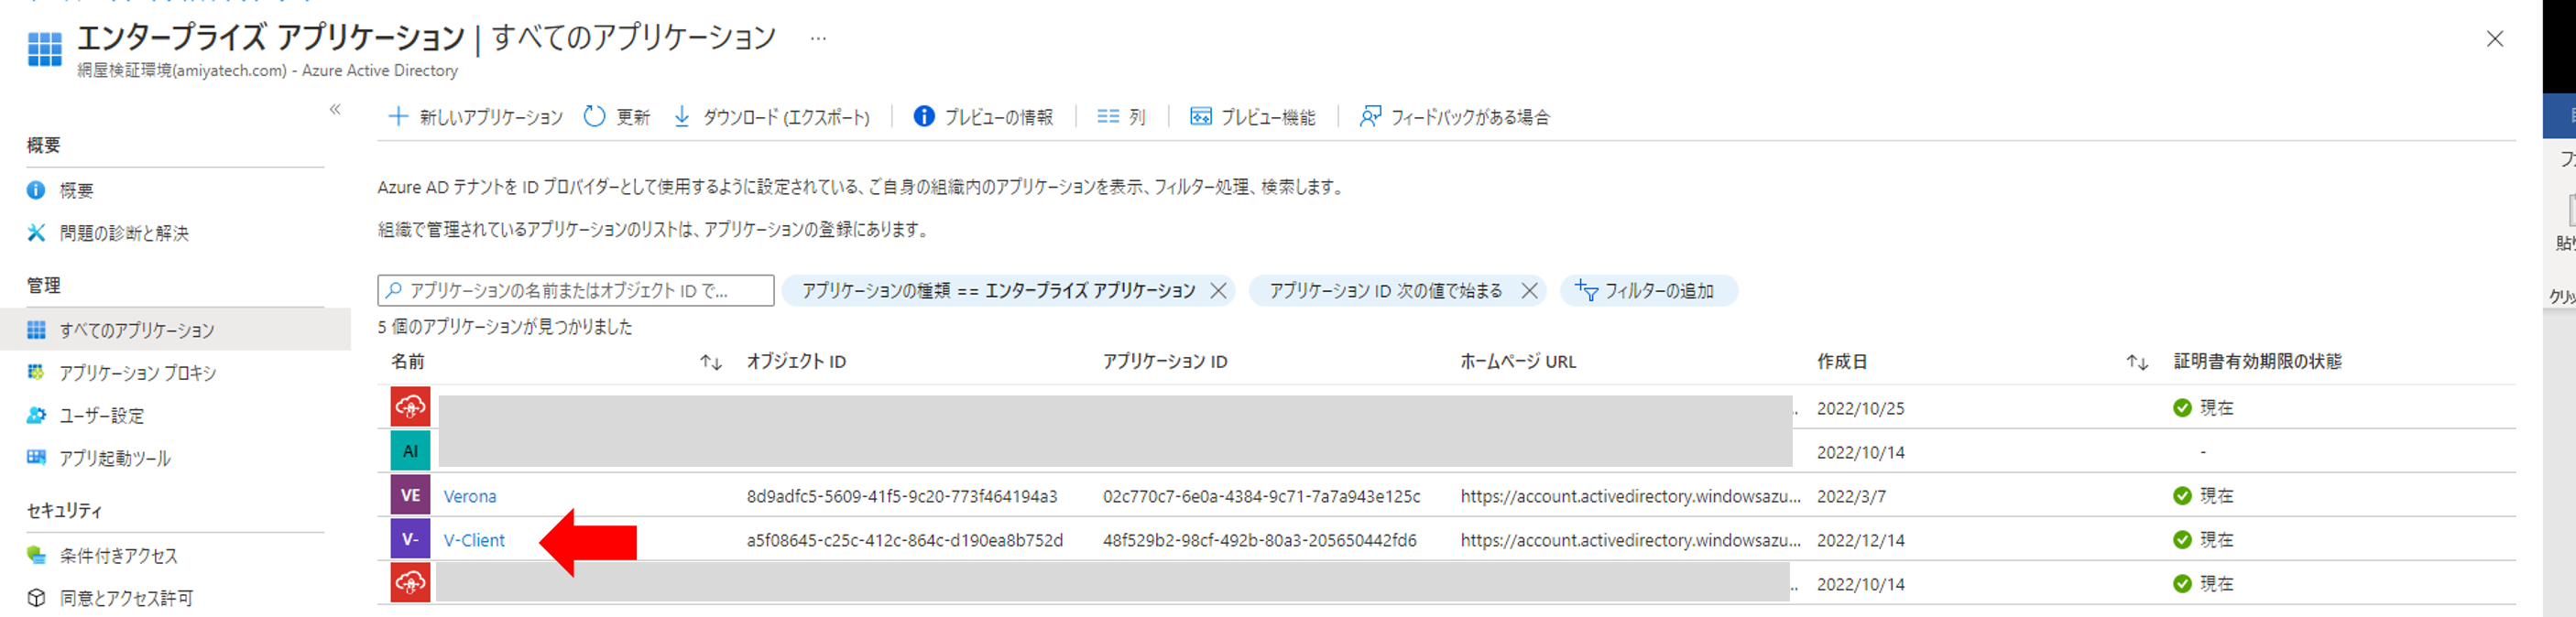Open the Verona application link
The width and height of the screenshot is (2576, 617).
(x=470, y=496)
